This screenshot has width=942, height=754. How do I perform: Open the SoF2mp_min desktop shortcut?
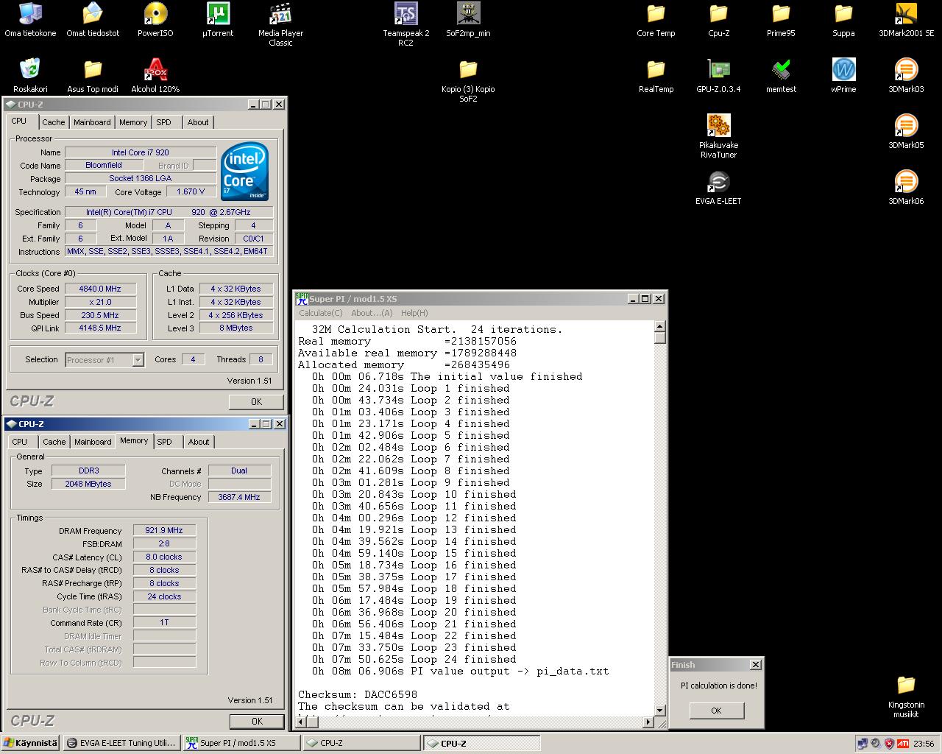point(468,20)
